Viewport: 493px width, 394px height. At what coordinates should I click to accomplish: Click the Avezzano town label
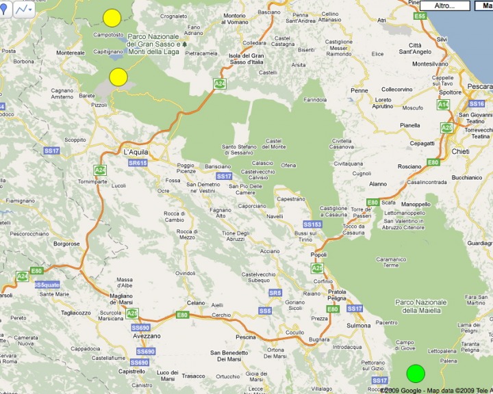coord(147,336)
